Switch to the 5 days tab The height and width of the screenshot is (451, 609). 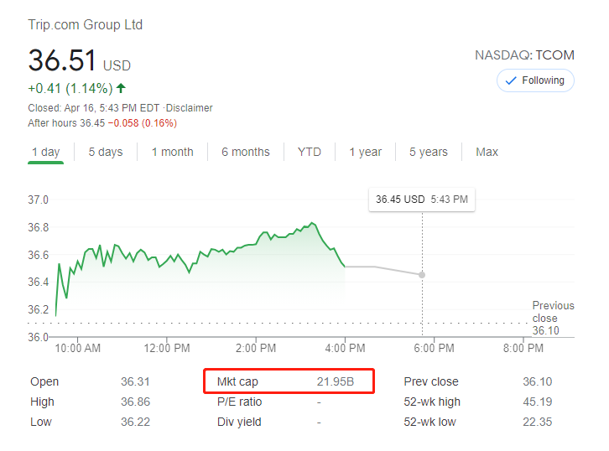click(x=106, y=152)
